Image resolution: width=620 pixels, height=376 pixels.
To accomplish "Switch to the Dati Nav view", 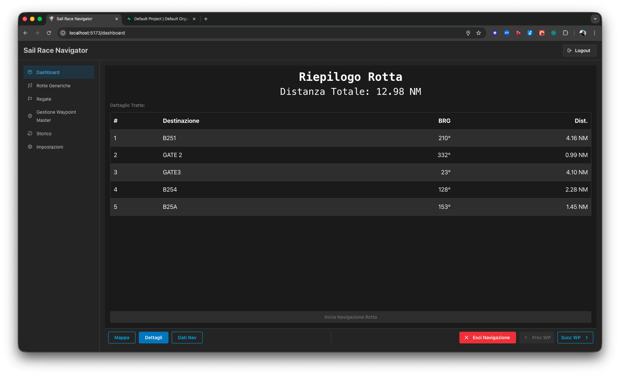I will pyautogui.click(x=187, y=338).
